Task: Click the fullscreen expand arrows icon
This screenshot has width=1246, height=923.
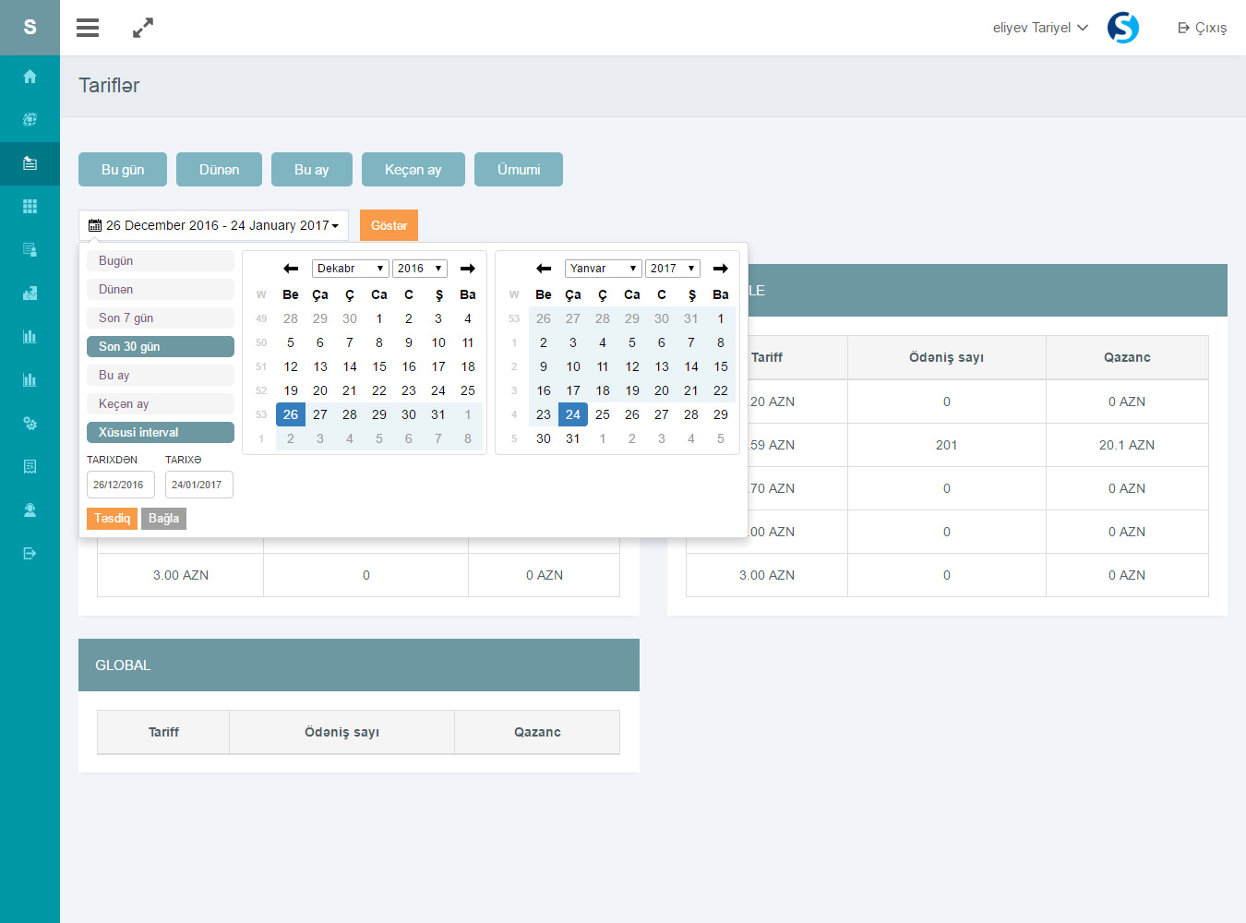Action: [143, 28]
